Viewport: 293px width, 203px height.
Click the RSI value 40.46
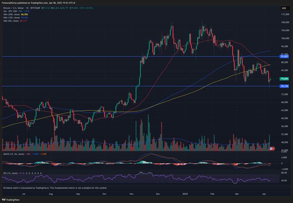[x=22, y=173]
